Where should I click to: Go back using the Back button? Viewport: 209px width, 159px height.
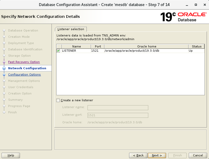pos(138,155)
